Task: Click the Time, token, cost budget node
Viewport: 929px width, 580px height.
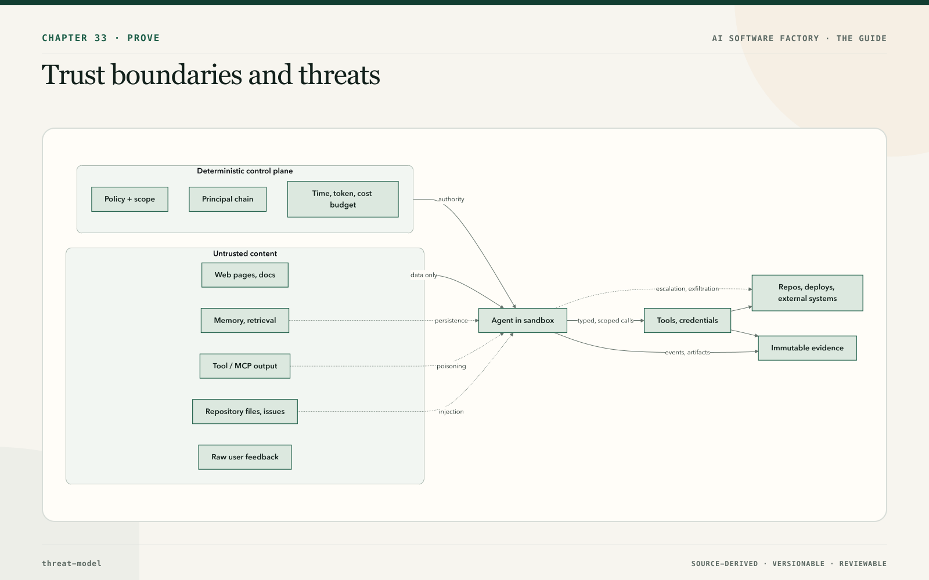Action: pos(343,199)
